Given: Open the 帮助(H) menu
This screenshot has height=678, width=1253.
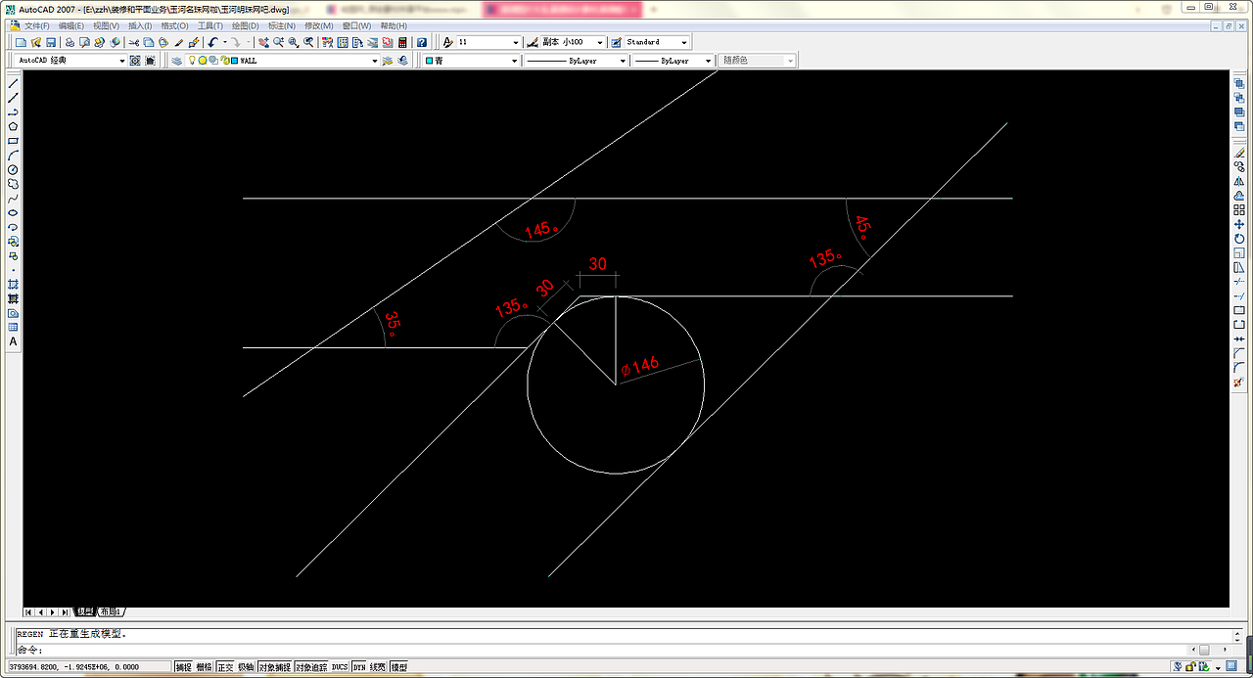Looking at the screenshot, I should pyautogui.click(x=394, y=25).
